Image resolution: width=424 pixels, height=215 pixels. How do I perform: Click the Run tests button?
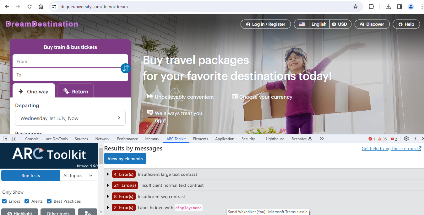[30, 176]
